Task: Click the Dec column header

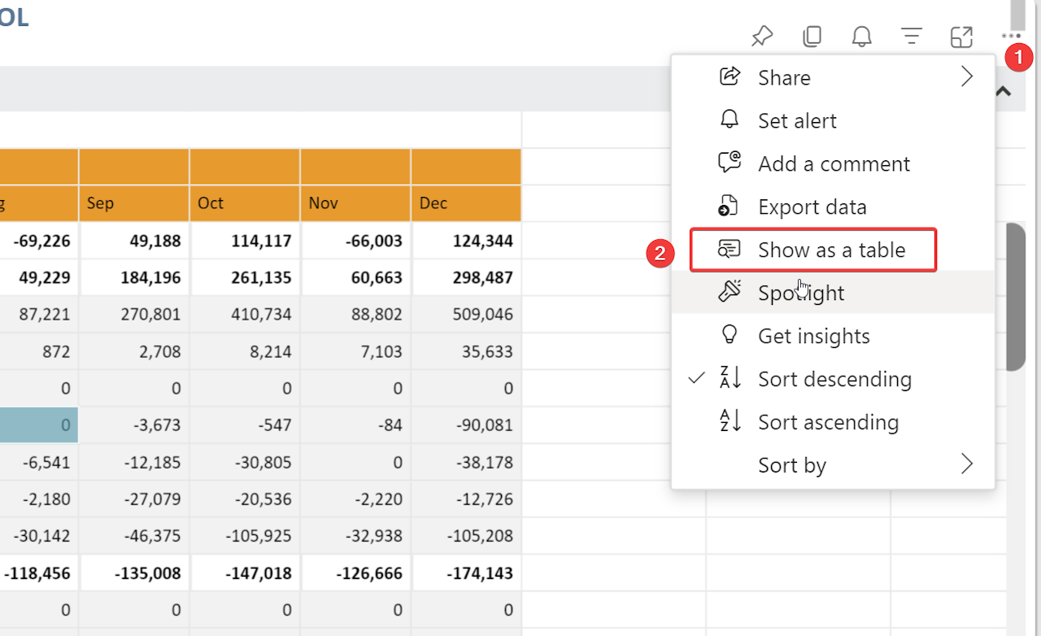Action: coord(466,203)
